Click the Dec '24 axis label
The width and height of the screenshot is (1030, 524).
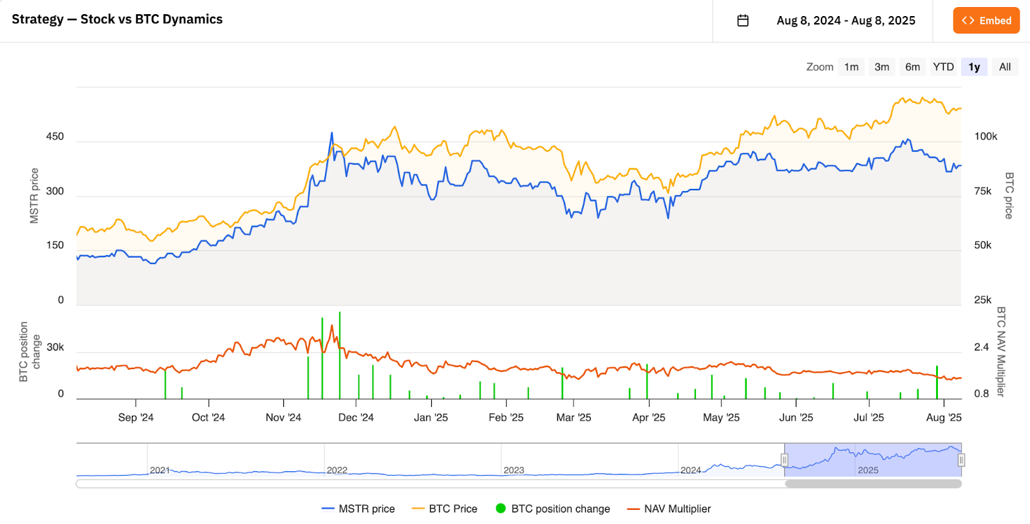[356, 417]
